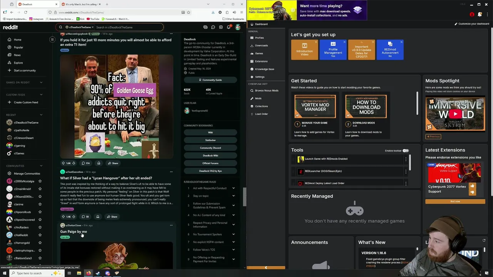Image resolution: width=493 pixels, height=277 pixels.
Task: Open Mods section in Vortex
Action: pyautogui.click(x=258, y=98)
